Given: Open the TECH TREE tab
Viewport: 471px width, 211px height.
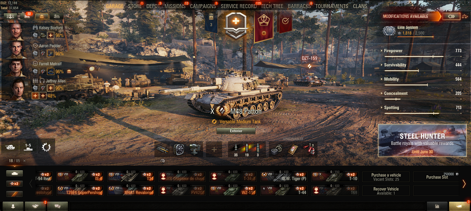Looking at the screenshot, I should [272, 6].
